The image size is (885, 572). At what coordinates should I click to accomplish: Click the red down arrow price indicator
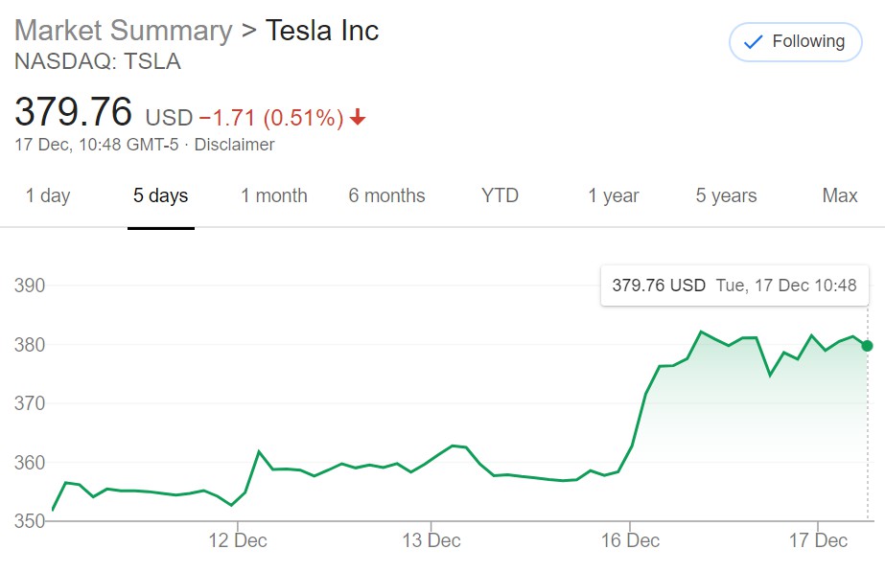click(358, 117)
